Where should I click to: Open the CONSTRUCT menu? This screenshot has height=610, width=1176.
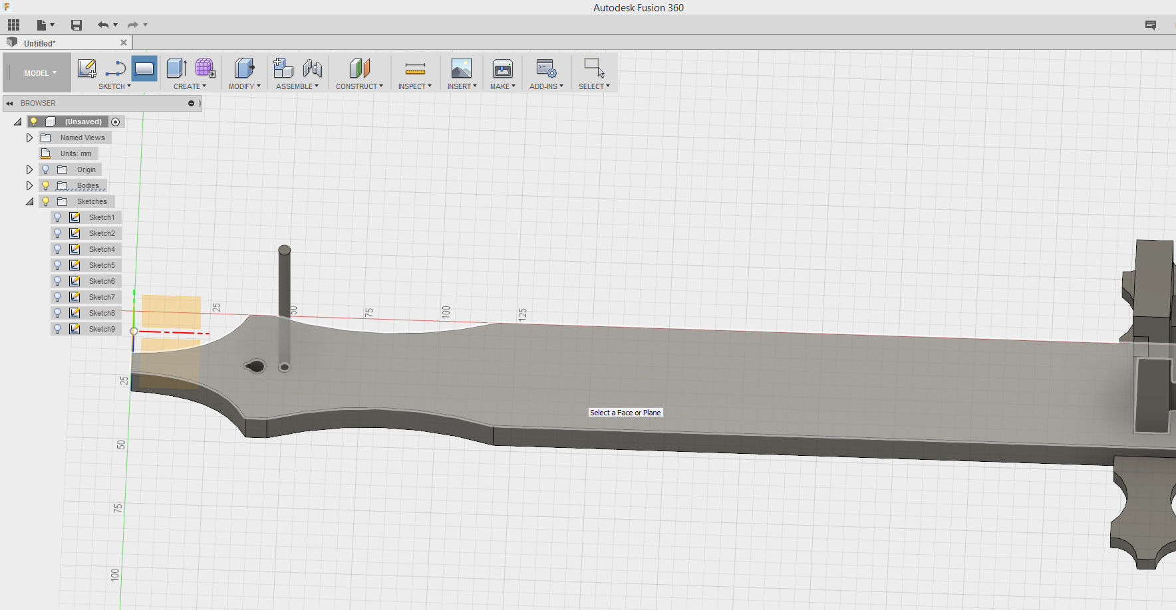359,86
